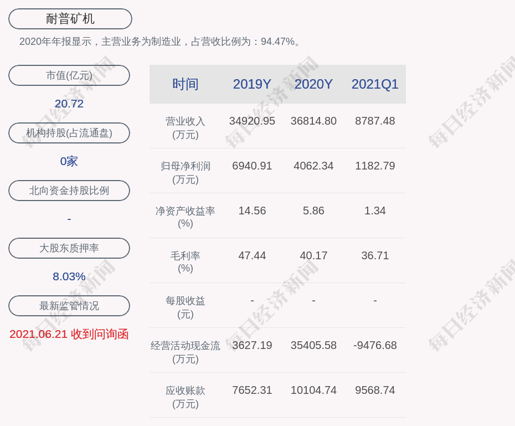Click gross margin value 40.17
This screenshot has height=426, width=515.
pos(313,255)
